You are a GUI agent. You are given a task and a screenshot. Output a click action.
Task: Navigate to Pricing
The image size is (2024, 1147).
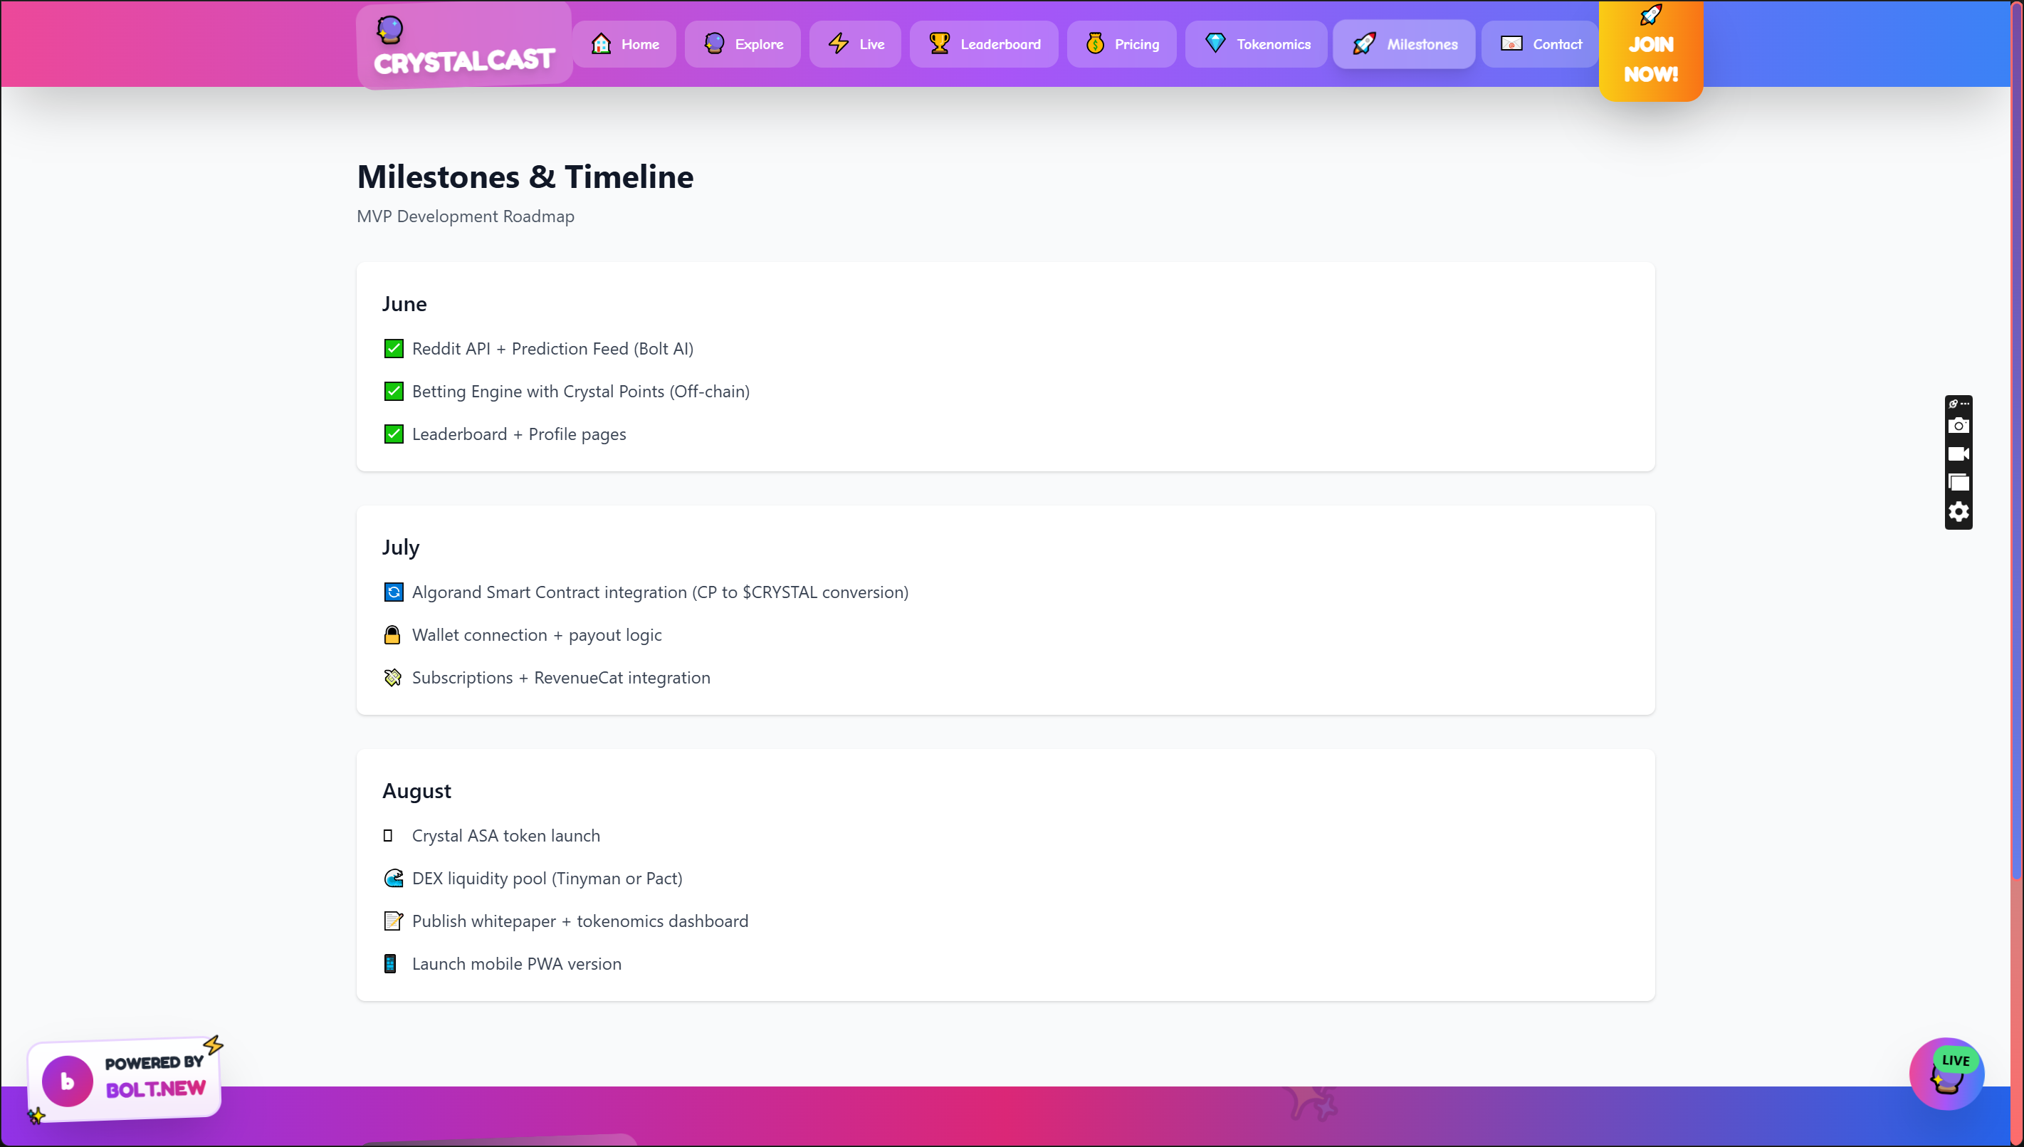tap(1121, 44)
